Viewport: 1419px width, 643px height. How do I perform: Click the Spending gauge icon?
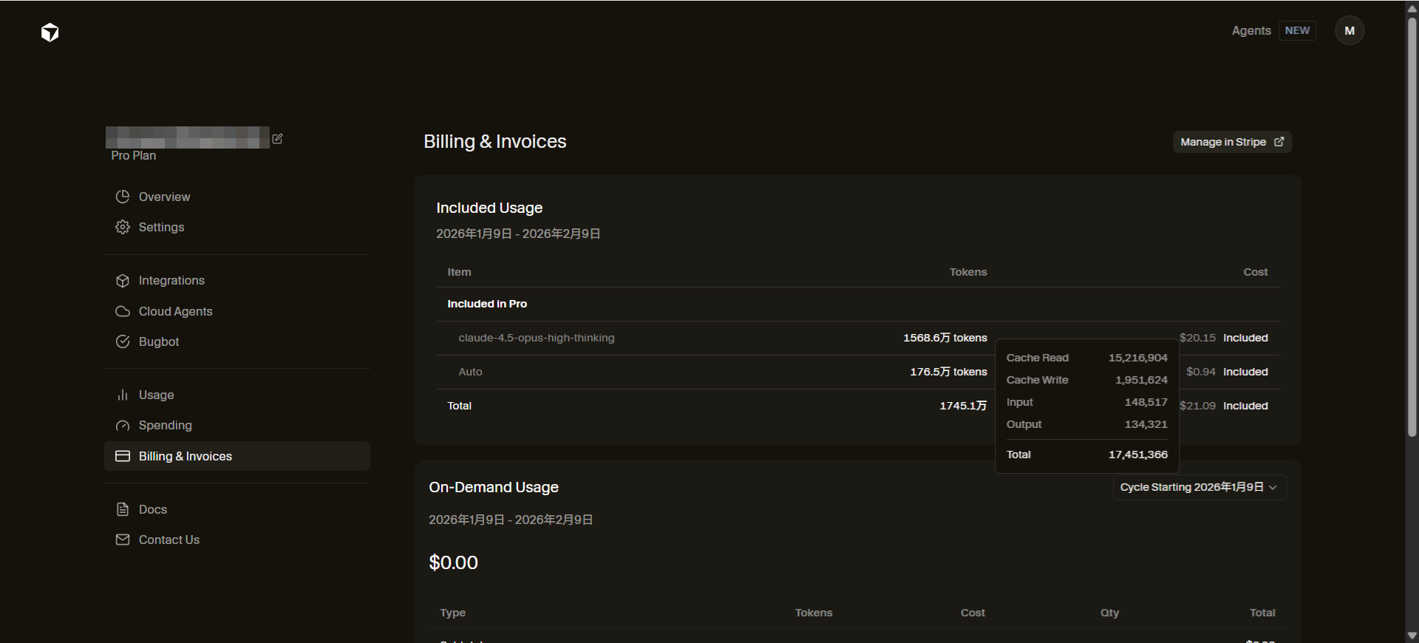tap(123, 426)
